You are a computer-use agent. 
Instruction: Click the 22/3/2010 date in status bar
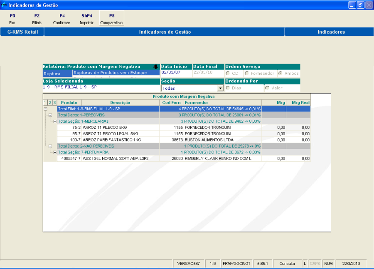tap(351, 264)
